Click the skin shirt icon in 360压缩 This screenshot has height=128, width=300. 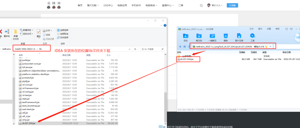pos(287,29)
